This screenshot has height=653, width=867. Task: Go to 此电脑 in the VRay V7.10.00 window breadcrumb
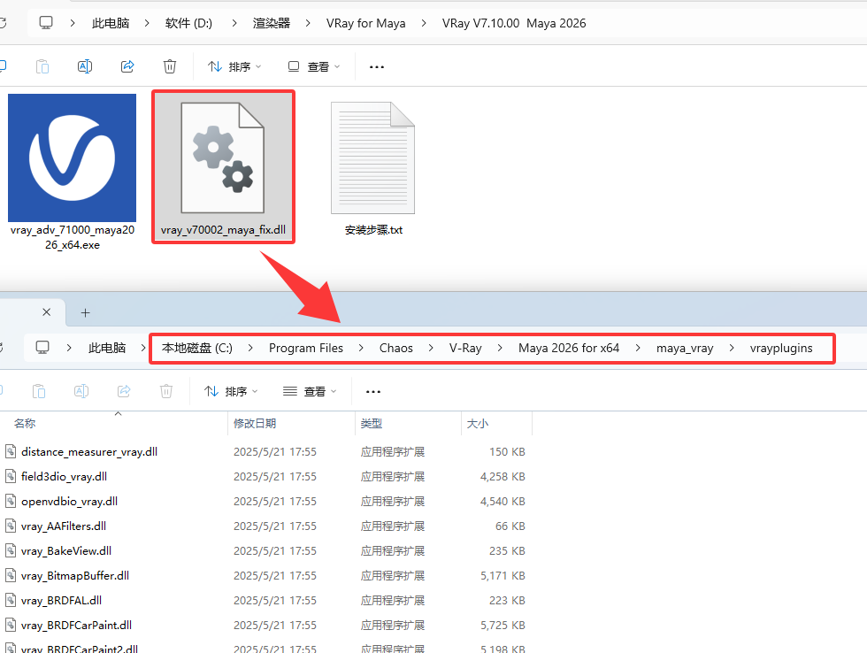click(111, 23)
